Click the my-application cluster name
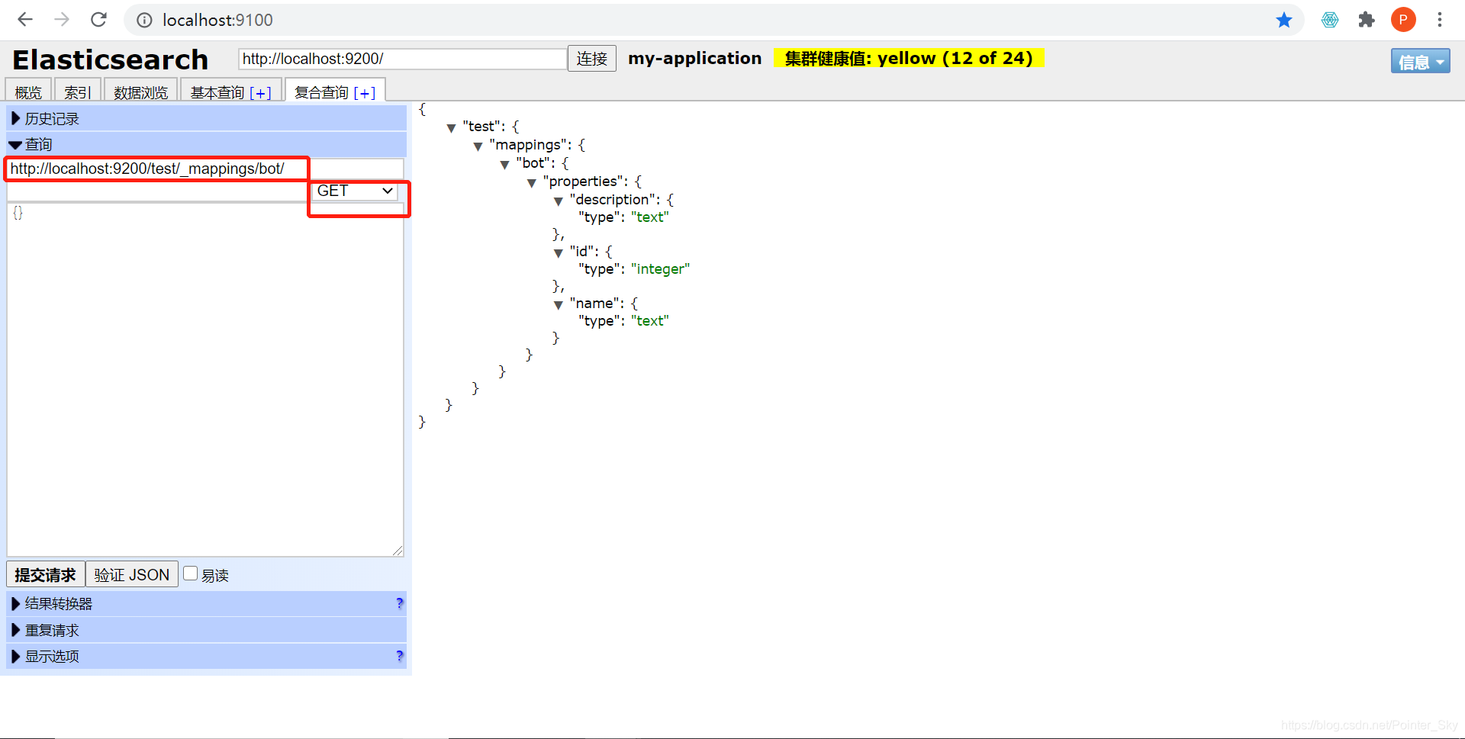The image size is (1465, 739). coord(694,58)
